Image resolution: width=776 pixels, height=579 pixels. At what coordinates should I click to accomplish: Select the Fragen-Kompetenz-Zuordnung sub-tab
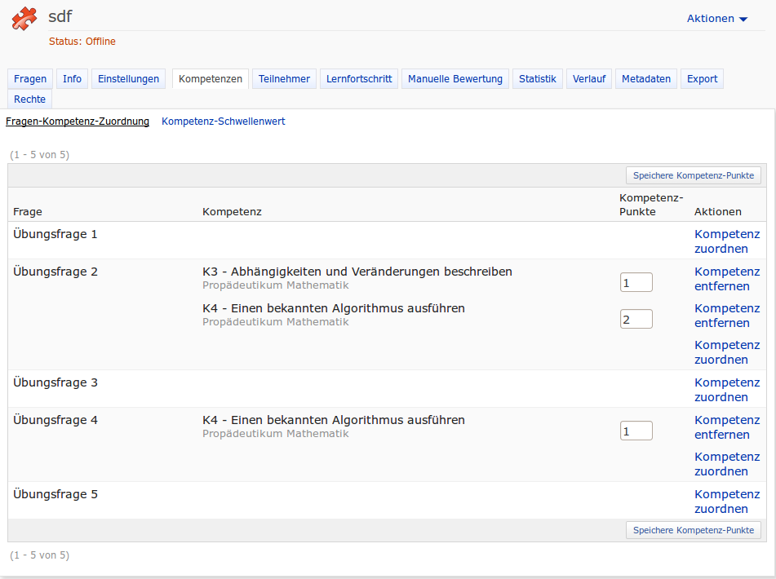click(78, 122)
